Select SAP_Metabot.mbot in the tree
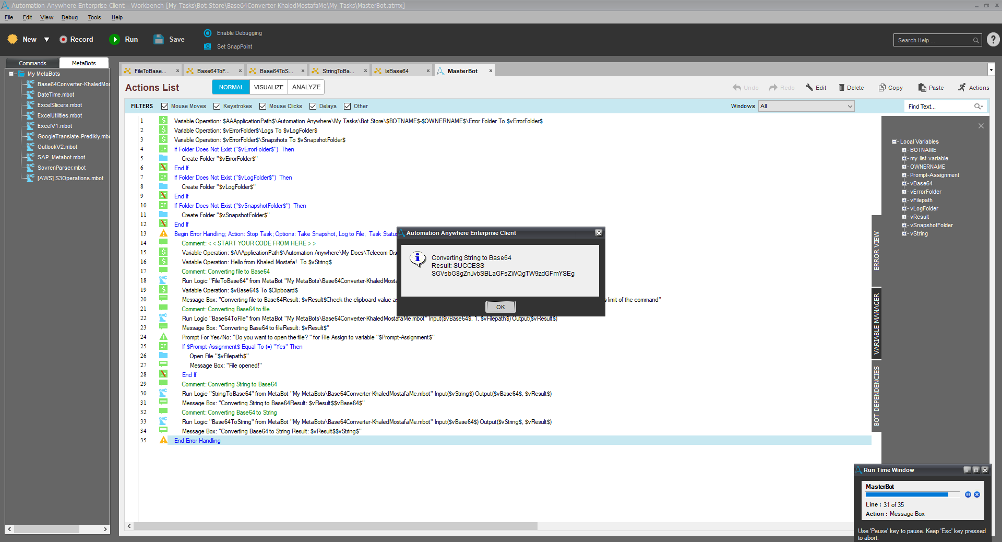This screenshot has width=1002, height=542. point(61,157)
